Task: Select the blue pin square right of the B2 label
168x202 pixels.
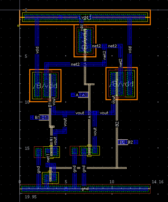Action: (x=136, y=142)
